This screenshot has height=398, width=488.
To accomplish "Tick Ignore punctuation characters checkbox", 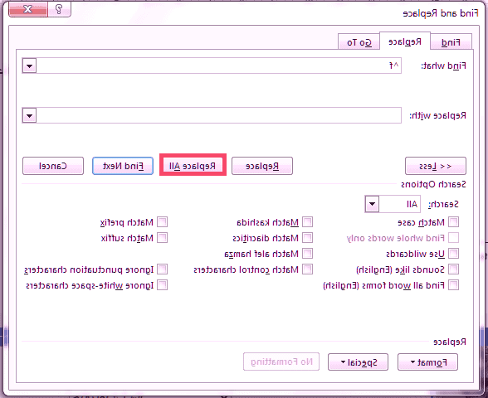I will 162,269.
